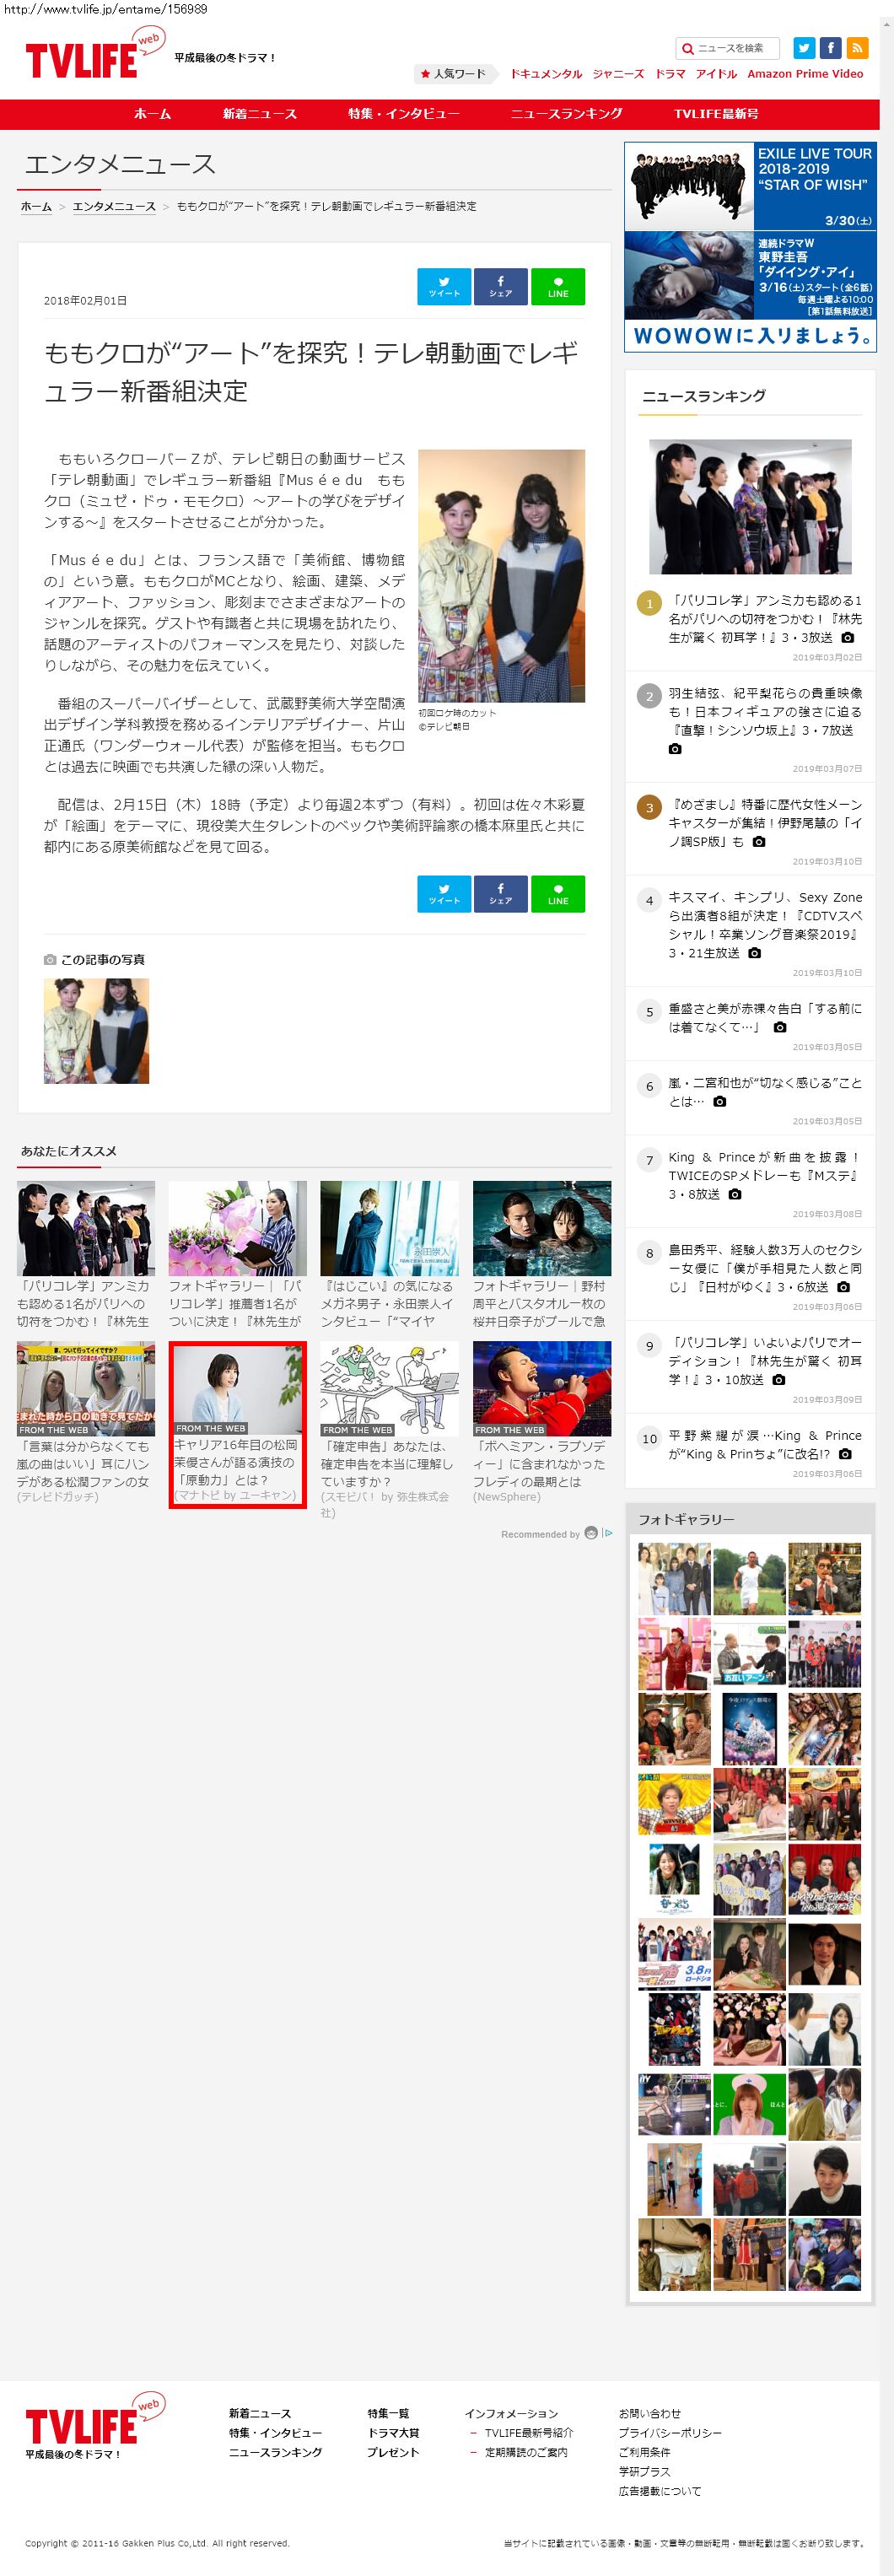Open recommended フォトギャラリー 「パリコレ学」 bouquet card
This screenshot has width=894, height=2576.
(x=238, y=1255)
